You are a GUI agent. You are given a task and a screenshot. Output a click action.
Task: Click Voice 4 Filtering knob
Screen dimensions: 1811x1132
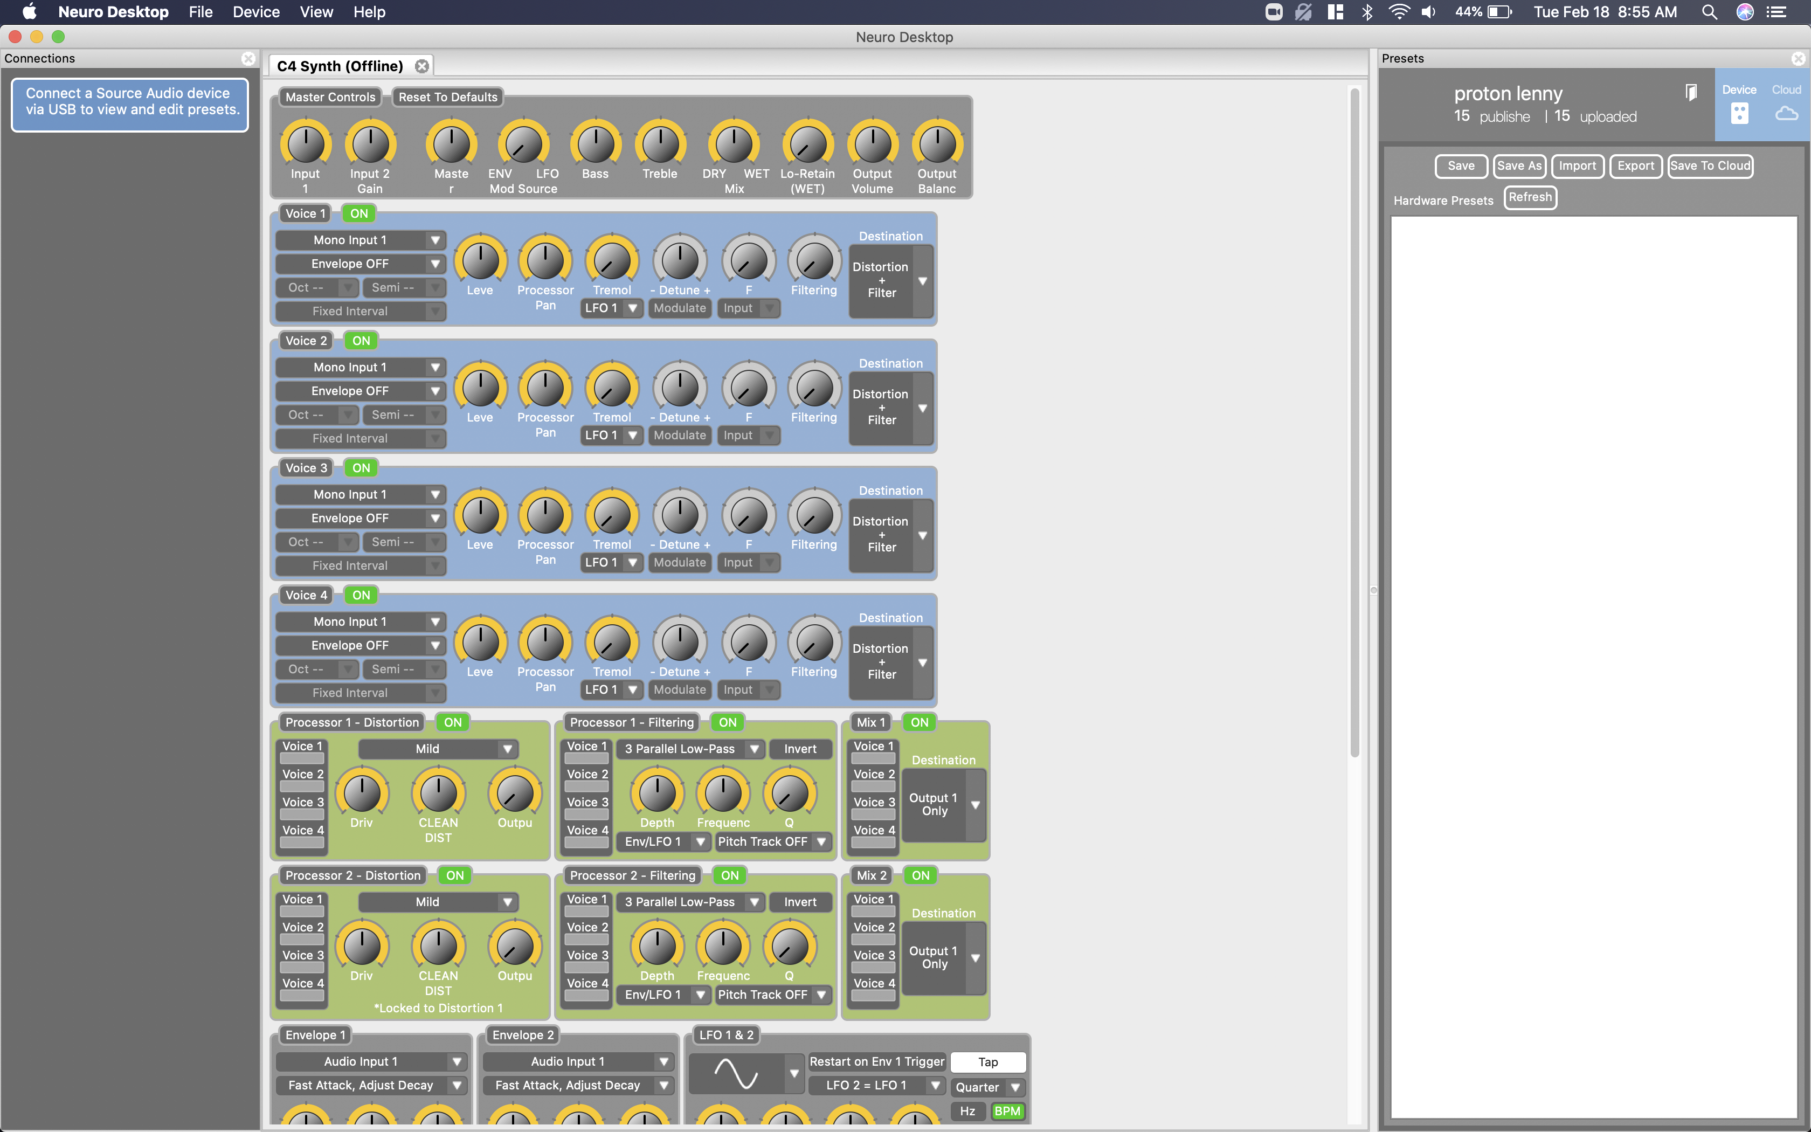pyautogui.click(x=814, y=643)
